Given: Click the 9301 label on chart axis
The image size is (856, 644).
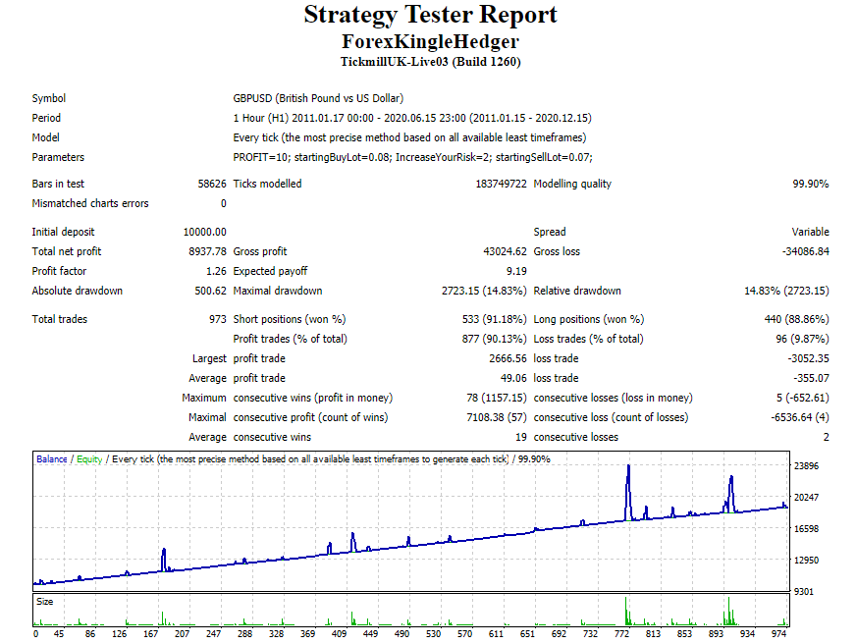Looking at the screenshot, I should [804, 592].
